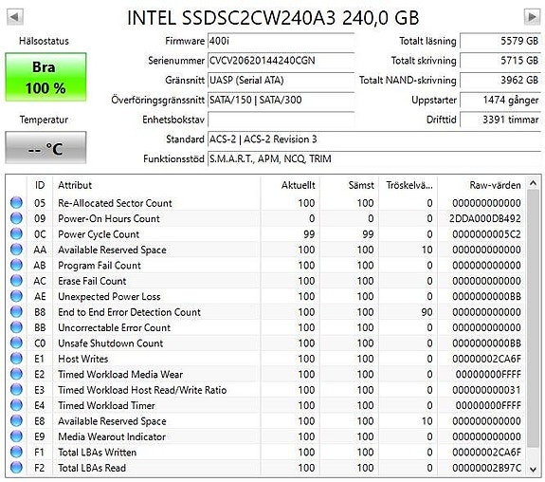Click status icon for Power-On Hours Count
The width and height of the screenshot is (545, 482).
point(16,218)
